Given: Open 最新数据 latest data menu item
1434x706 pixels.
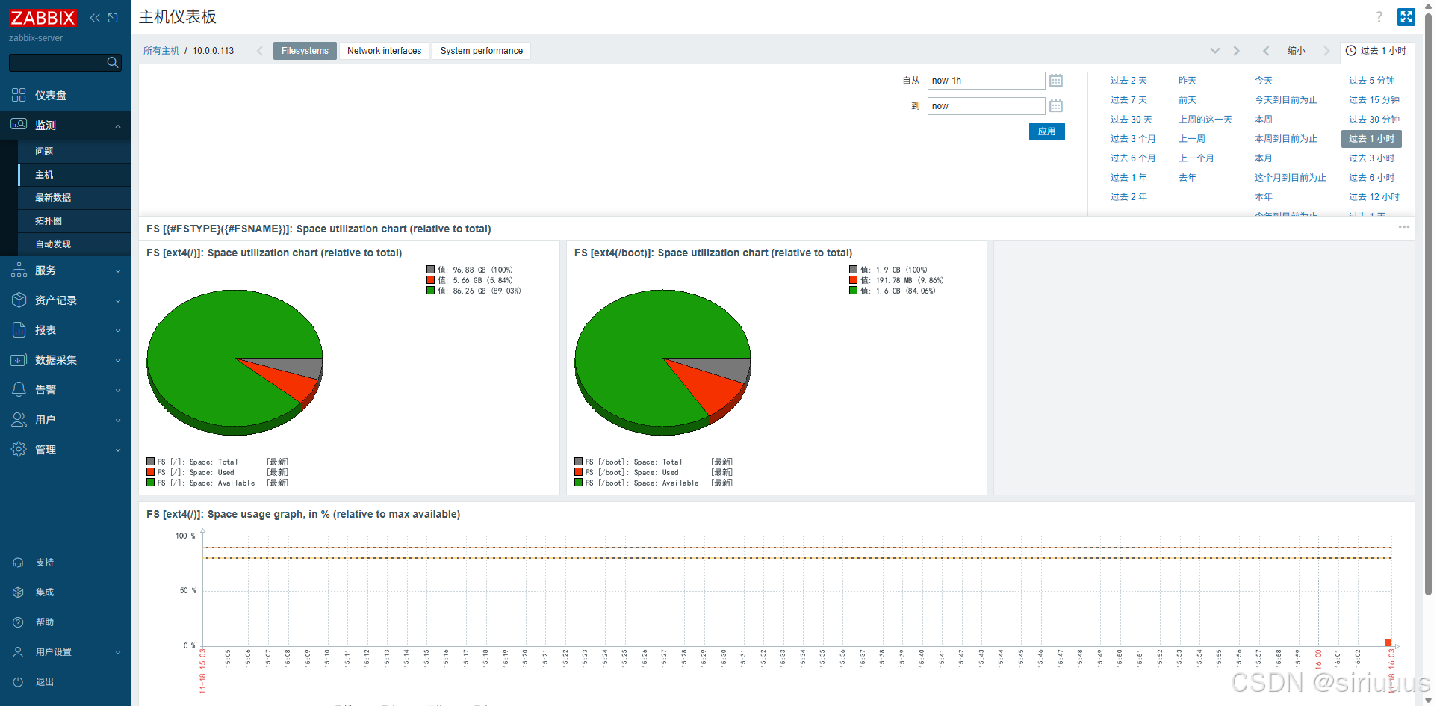Looking at the screenshot, I should 75,198.
